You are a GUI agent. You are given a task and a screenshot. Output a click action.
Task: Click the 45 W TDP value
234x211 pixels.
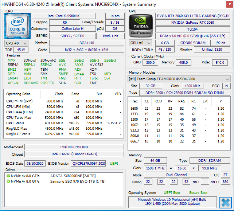click(x=21, y=50)
